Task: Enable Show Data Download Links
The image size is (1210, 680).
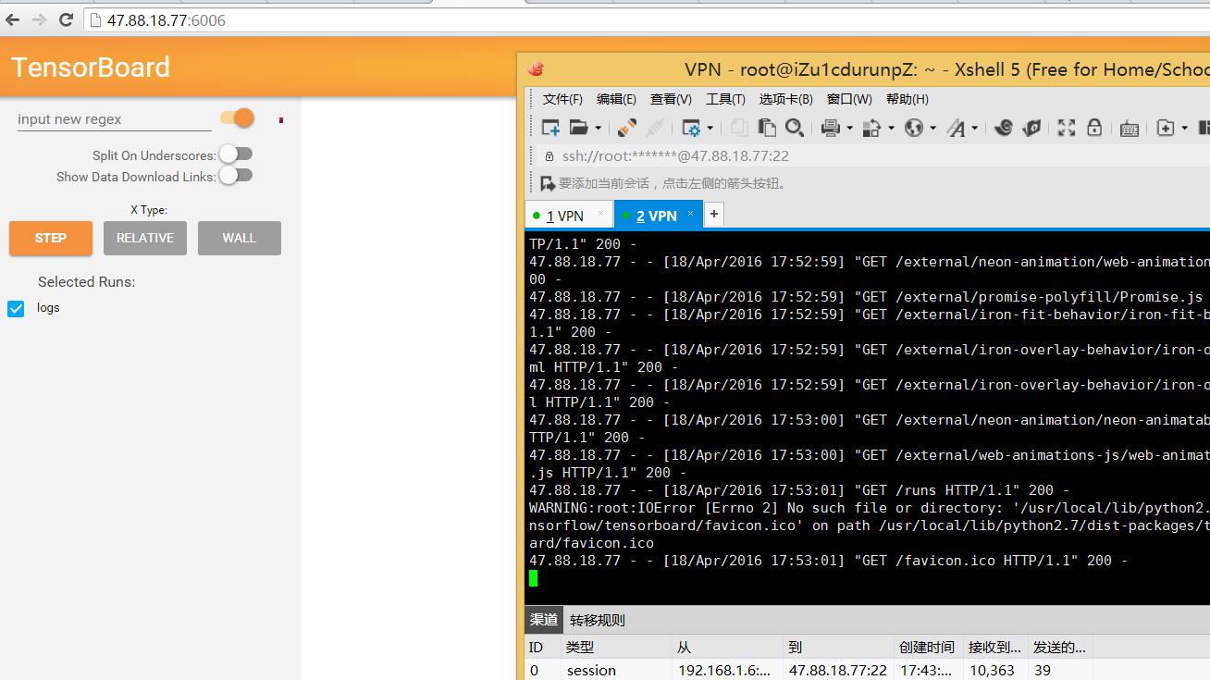Action: click(x=235, y=176)
